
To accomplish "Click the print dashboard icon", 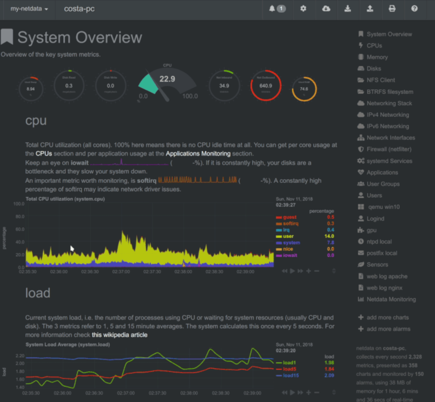I will pyautogui.click(x=392, y=8).
